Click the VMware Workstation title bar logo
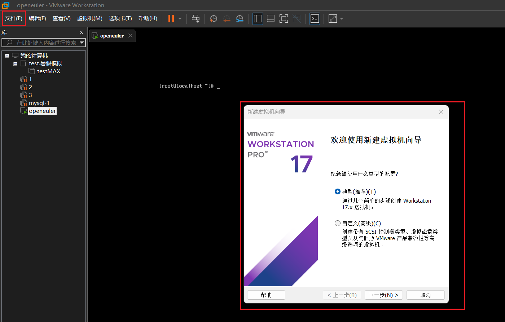505x322 pixels. 5,5
